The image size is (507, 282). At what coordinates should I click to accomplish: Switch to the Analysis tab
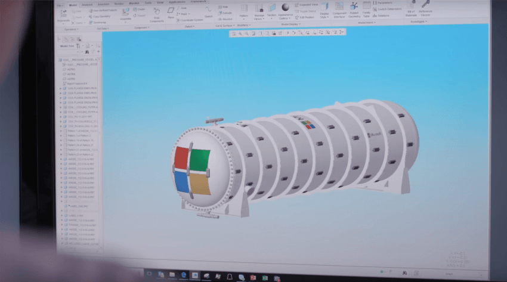pyautogui.click(x=86, y=5)
